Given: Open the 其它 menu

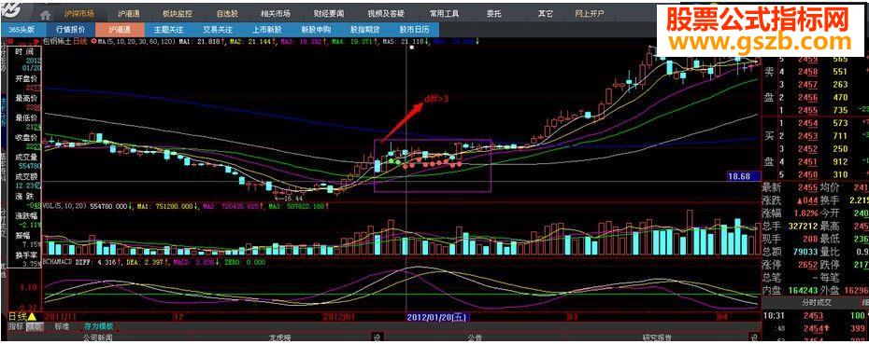Looking at the screenshot, I should (546, 13).
